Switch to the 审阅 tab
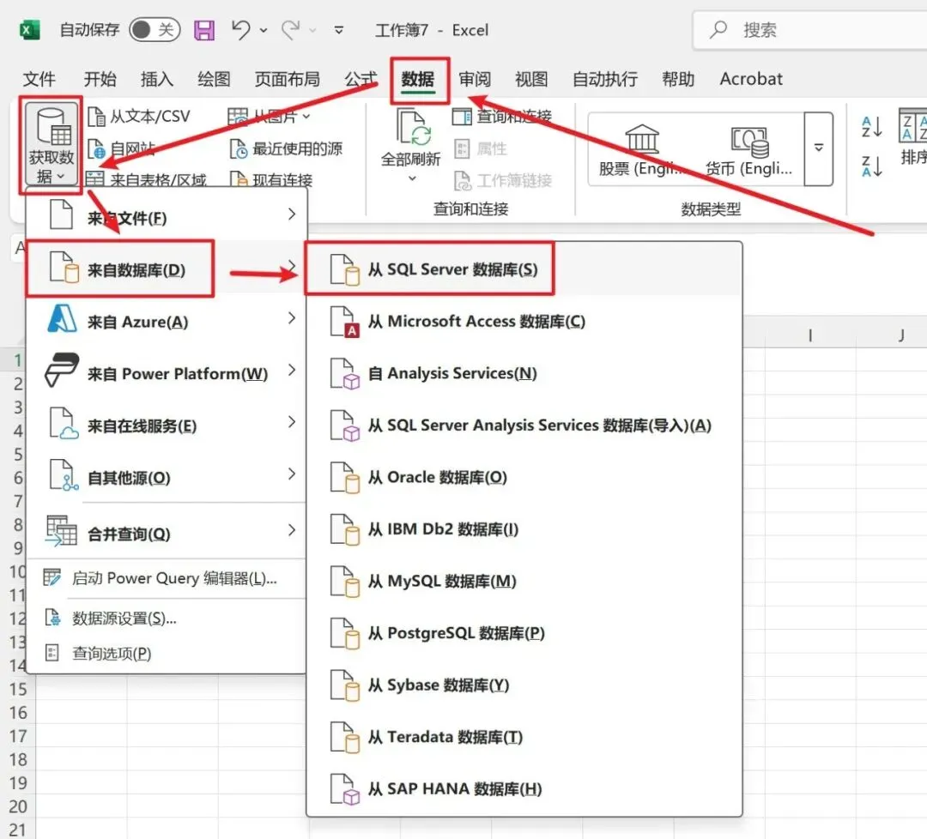927x839 pixels. click(x=475, y=79)
